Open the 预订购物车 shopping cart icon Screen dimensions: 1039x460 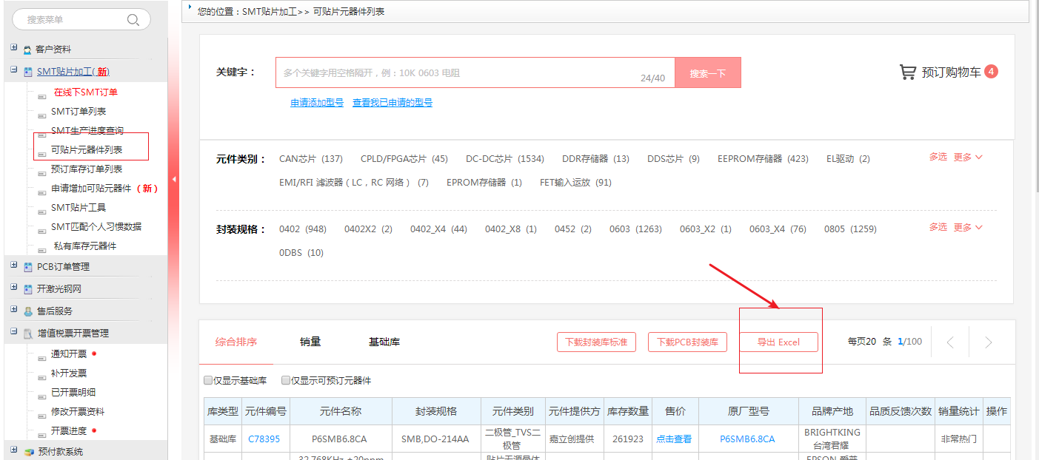coord(907,72)
